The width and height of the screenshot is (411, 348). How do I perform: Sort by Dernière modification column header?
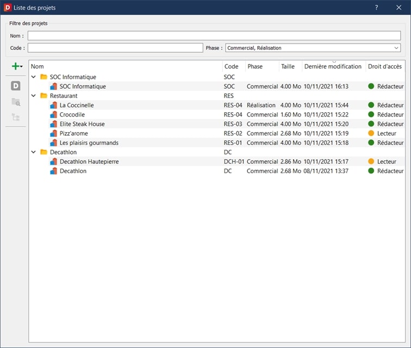click(333, 66)
